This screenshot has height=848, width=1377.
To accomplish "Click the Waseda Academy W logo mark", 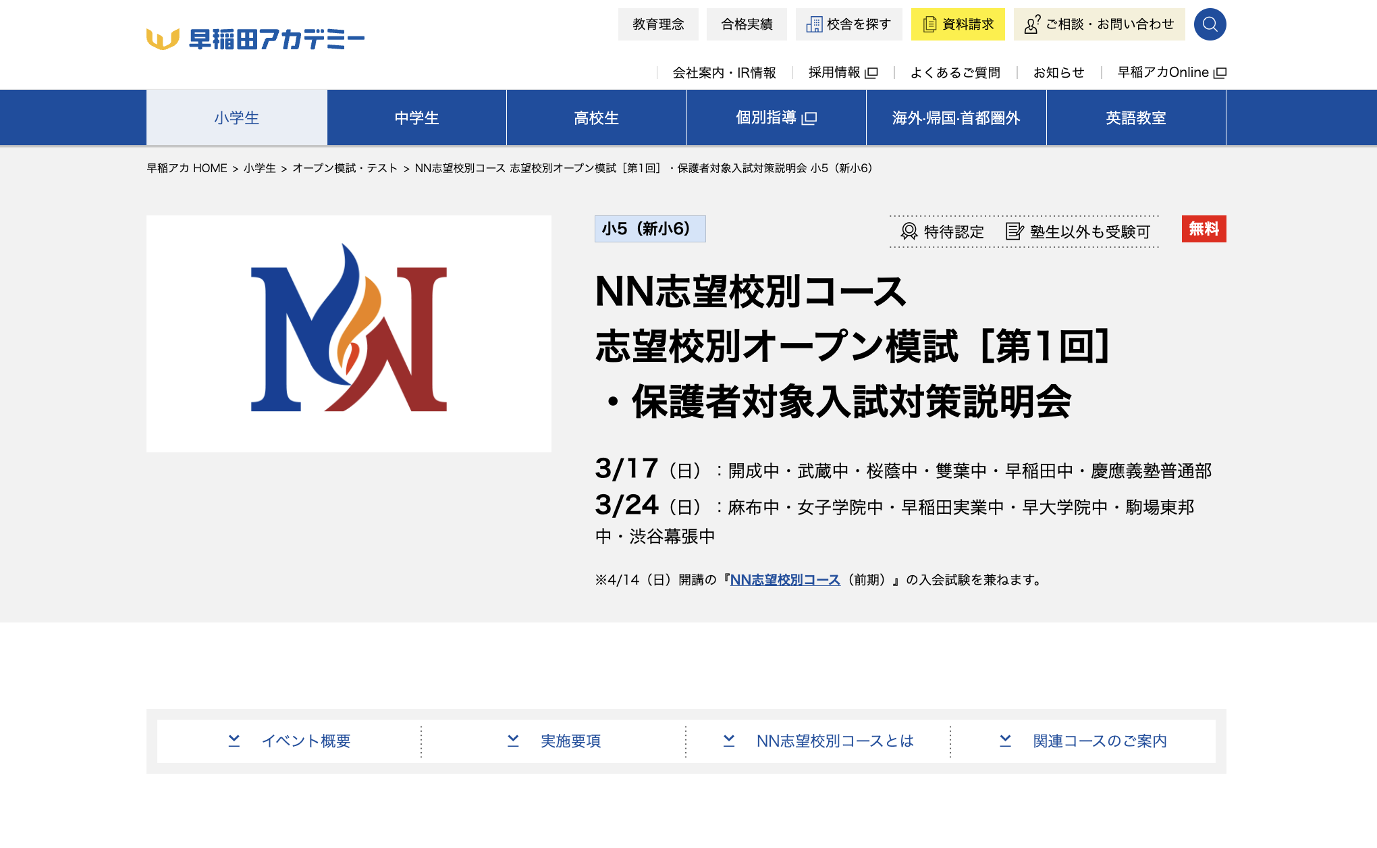I will [x=163, y=38].
